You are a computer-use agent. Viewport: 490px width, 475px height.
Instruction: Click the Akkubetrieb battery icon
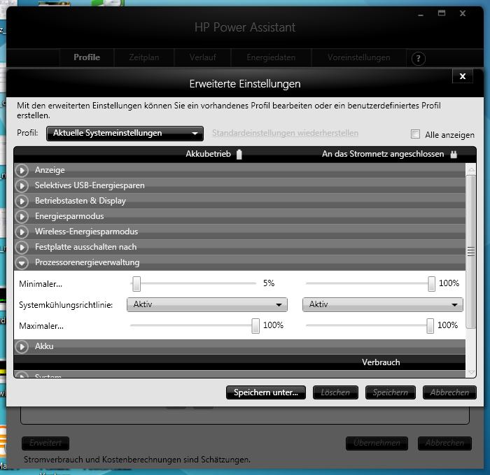click(239, 155)
